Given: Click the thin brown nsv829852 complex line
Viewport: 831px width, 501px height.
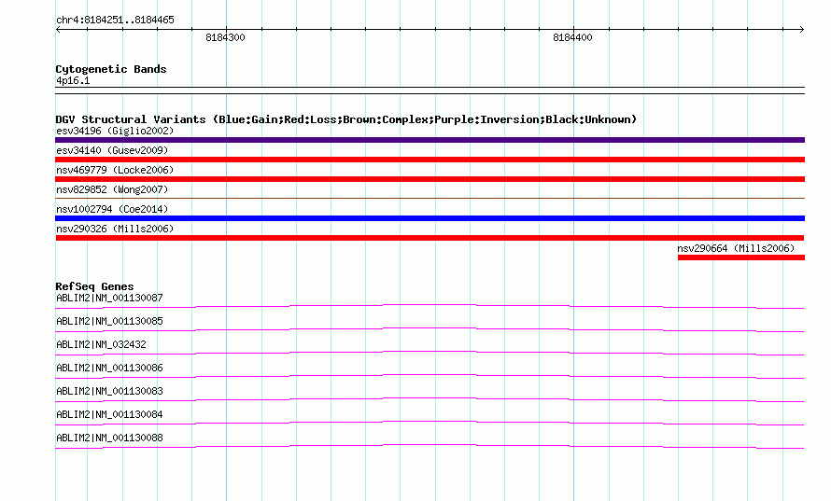Looking at the screenshot, I should 430,198.
